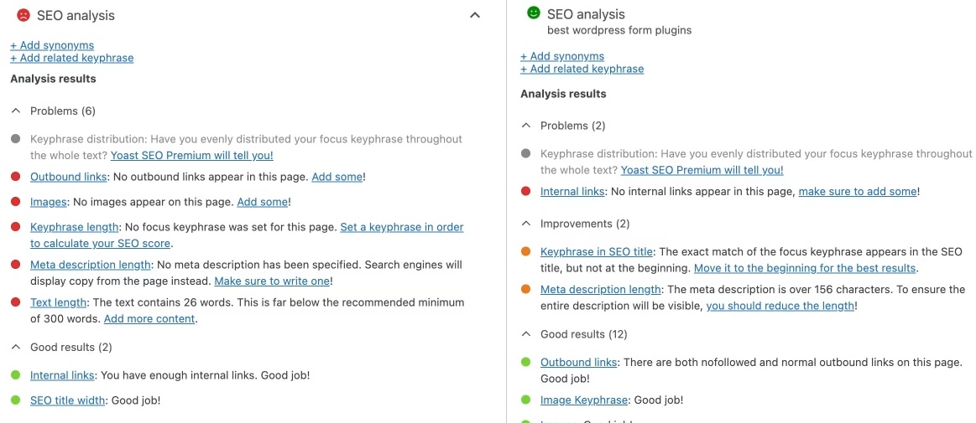Open right panel Meta description length link
Viewport: 976px width, 423px height.
pyautogui.click(x=600, y=290)
